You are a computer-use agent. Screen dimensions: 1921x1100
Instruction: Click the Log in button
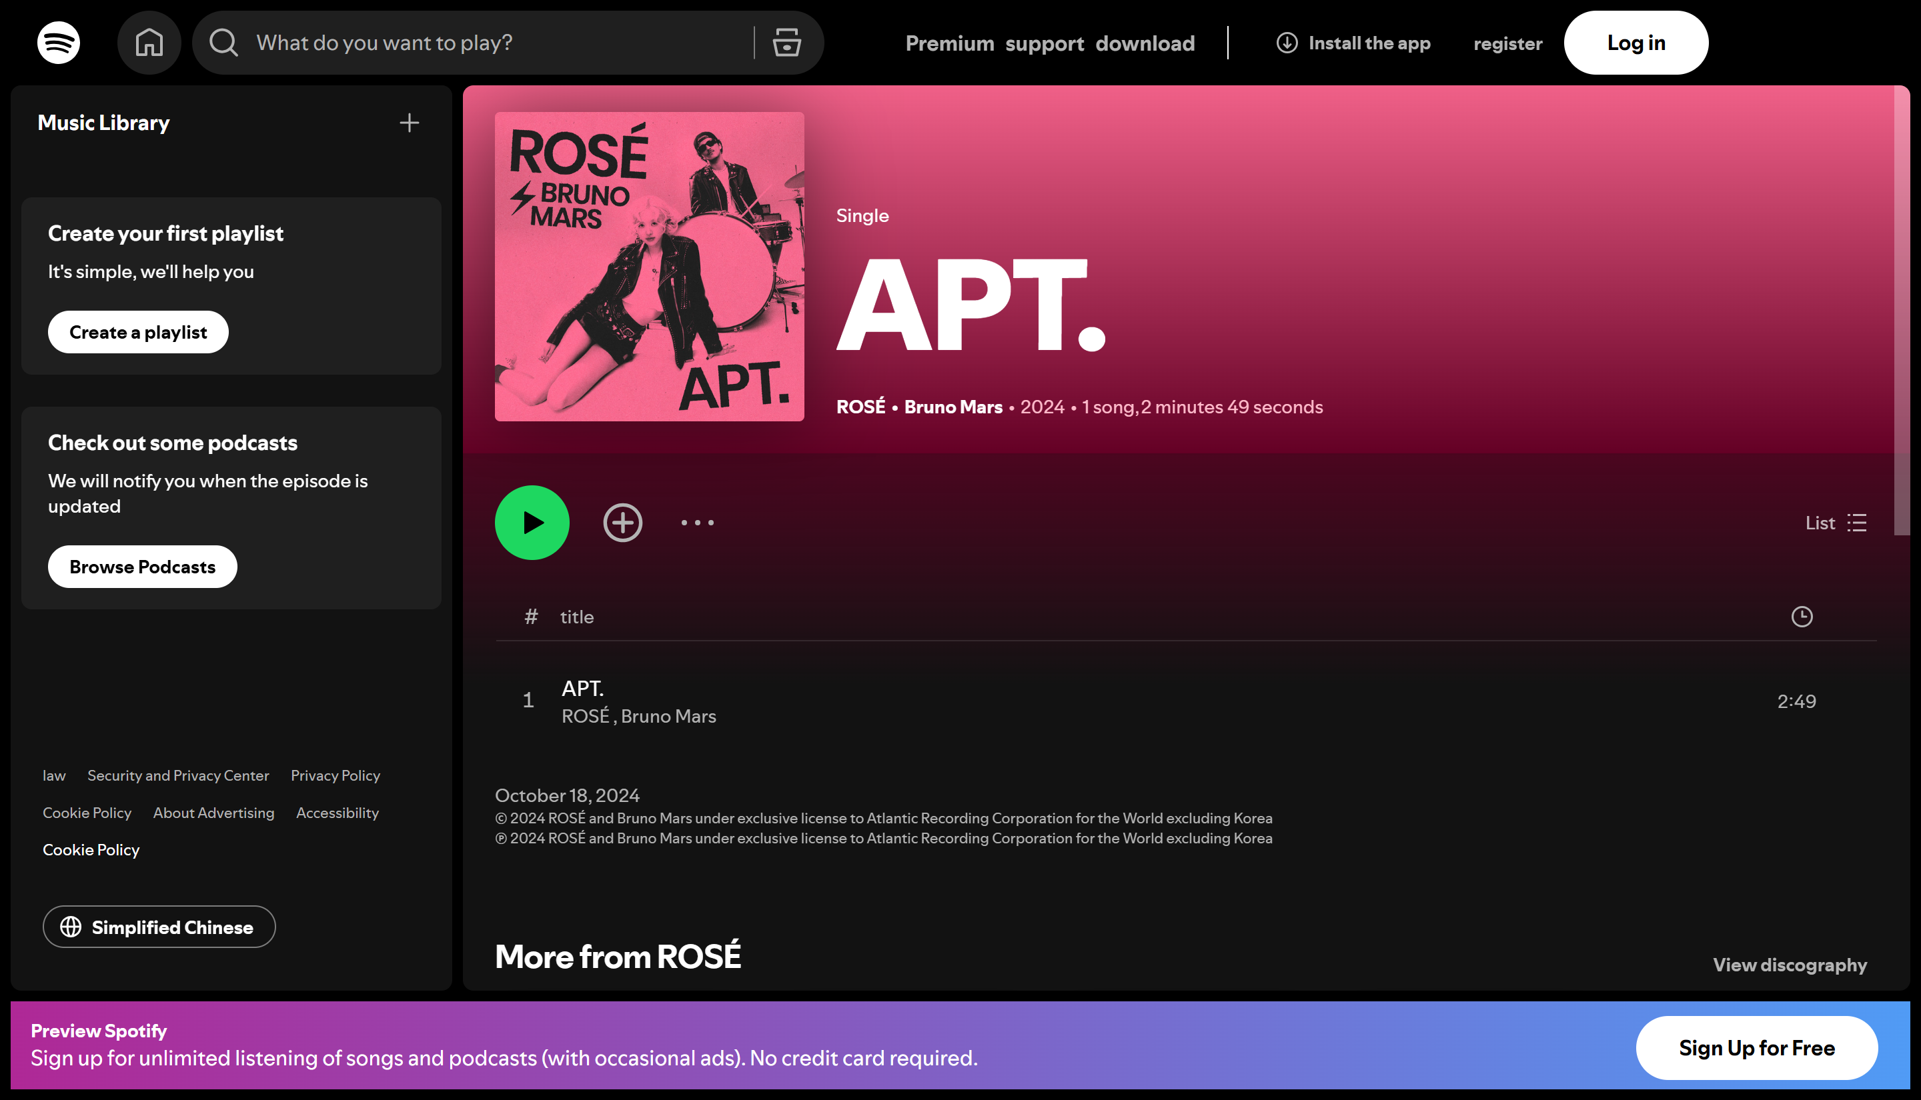pos(1636,42)
